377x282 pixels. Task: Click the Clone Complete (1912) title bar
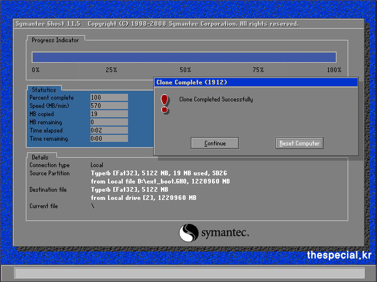(256, 82)
